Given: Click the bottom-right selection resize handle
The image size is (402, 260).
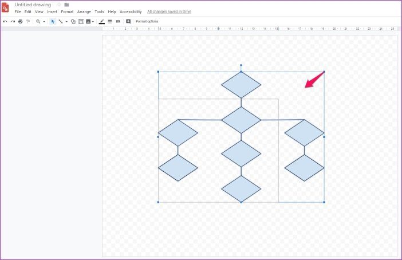Looking at the screenshot, I should 324,202.
